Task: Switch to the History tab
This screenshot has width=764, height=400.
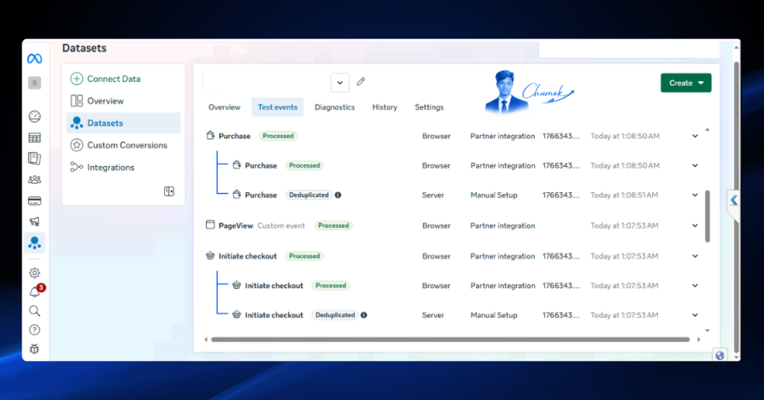Action: click(384, 107)
